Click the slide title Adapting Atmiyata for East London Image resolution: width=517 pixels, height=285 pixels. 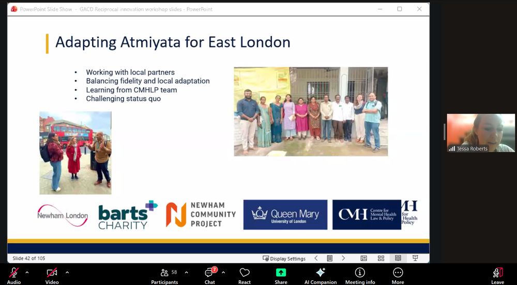pos(173,42)
